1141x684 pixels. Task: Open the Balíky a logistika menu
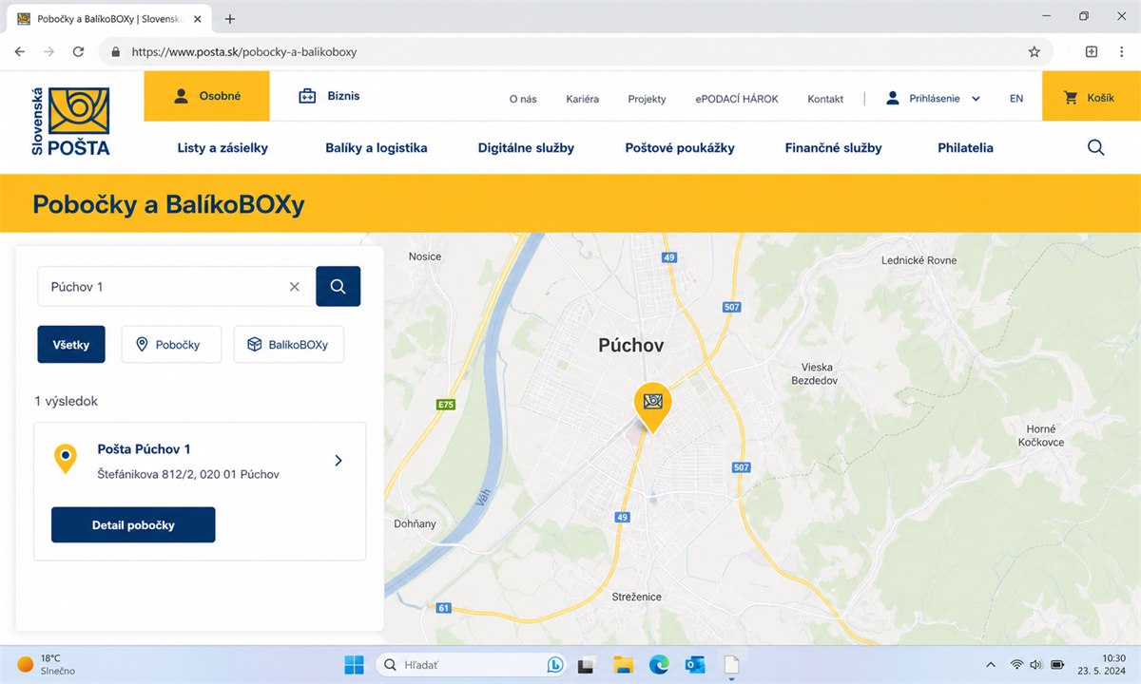coord(377,147)
